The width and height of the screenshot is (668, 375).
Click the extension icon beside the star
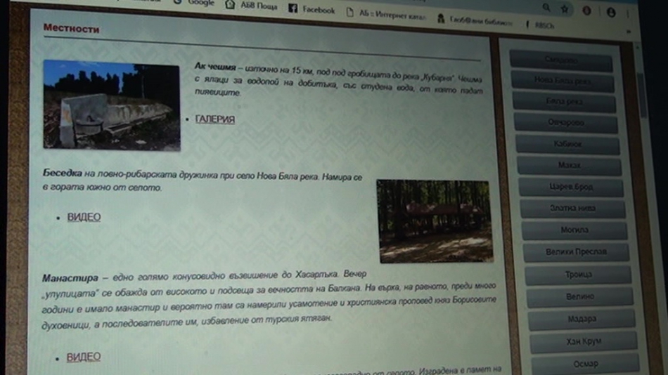pyautogui.click(x=586, y=11)
